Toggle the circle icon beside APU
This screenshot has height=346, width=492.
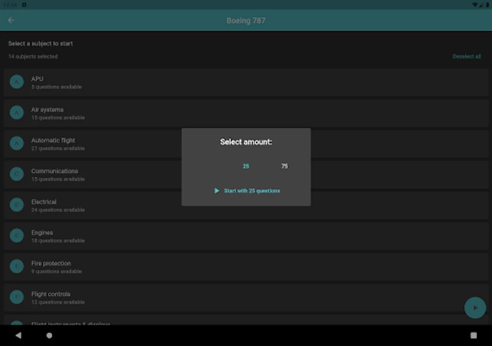17,82
